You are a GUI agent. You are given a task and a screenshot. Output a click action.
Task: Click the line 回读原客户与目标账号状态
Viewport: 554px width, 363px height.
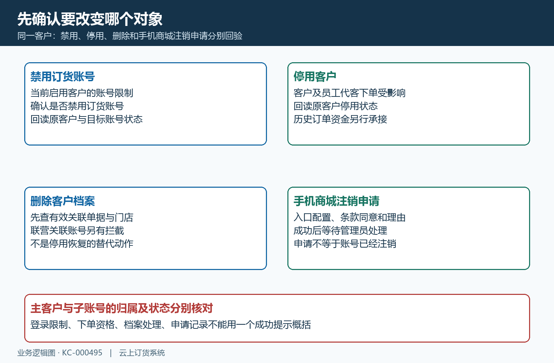(87, 119)
